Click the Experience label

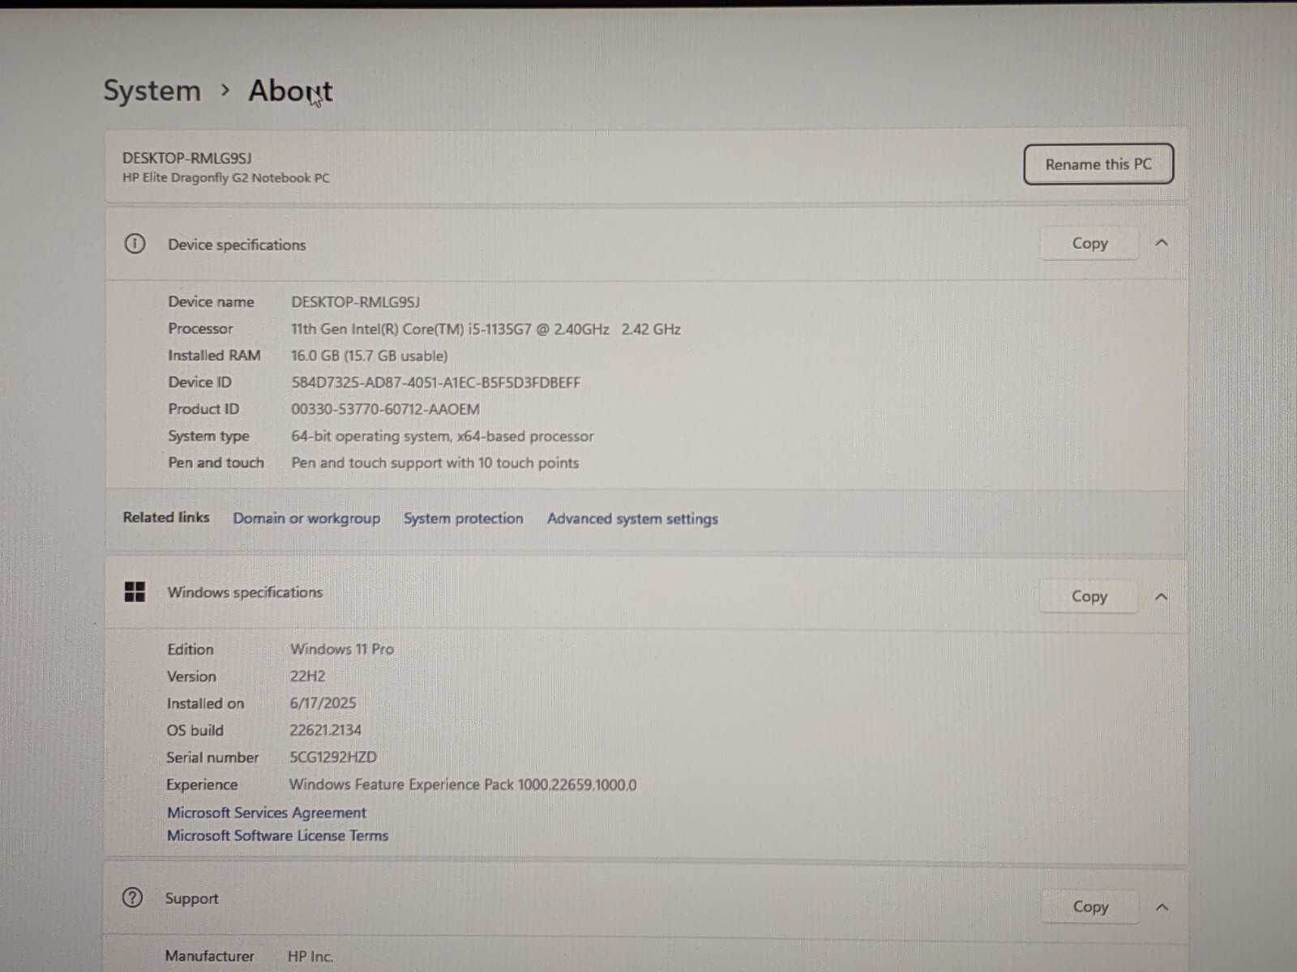click(202, 784)
